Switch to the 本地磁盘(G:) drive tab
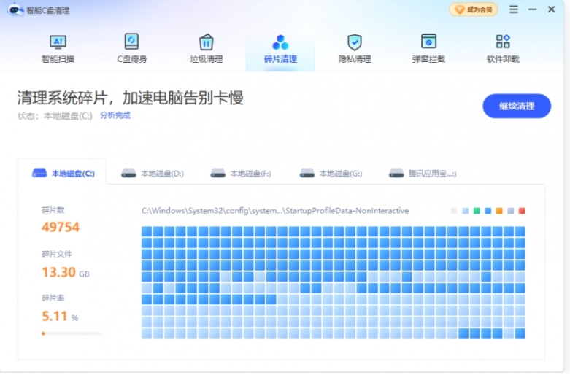Viewport: 570px width, 375px height. click(331, 174)
